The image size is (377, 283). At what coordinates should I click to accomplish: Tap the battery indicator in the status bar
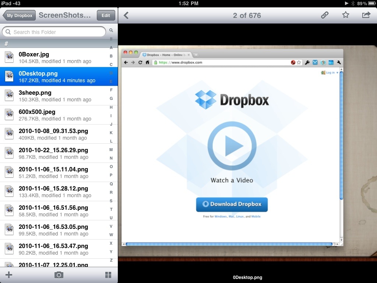(371, 3)
